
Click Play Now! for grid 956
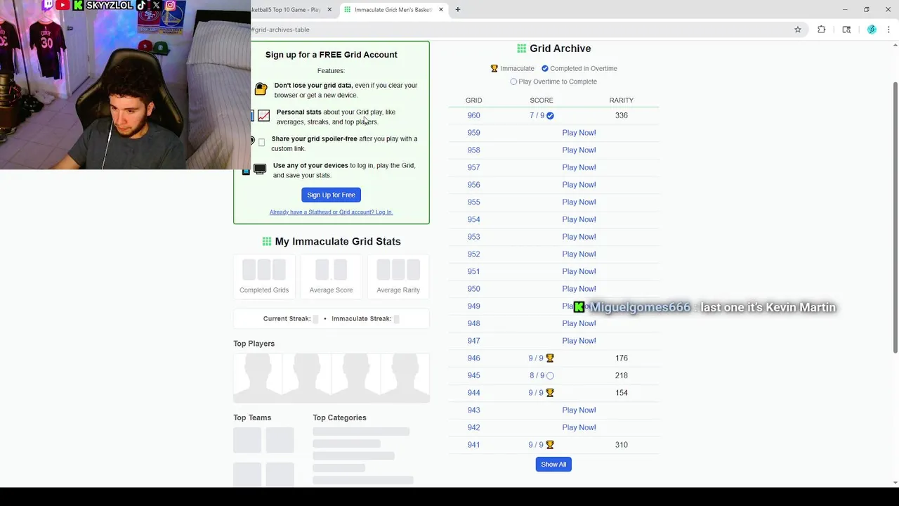[x=579, y=185]
